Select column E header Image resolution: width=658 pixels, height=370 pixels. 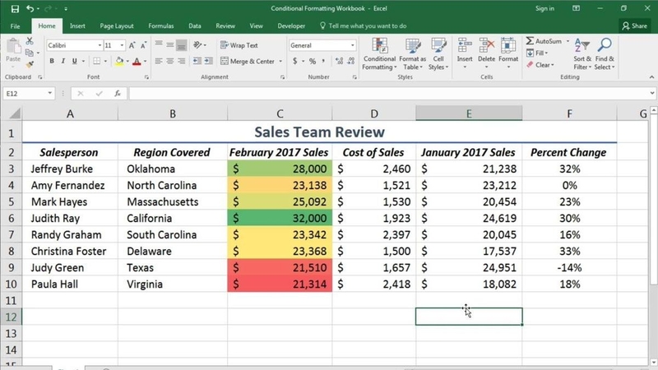click(x=469, y=113)
